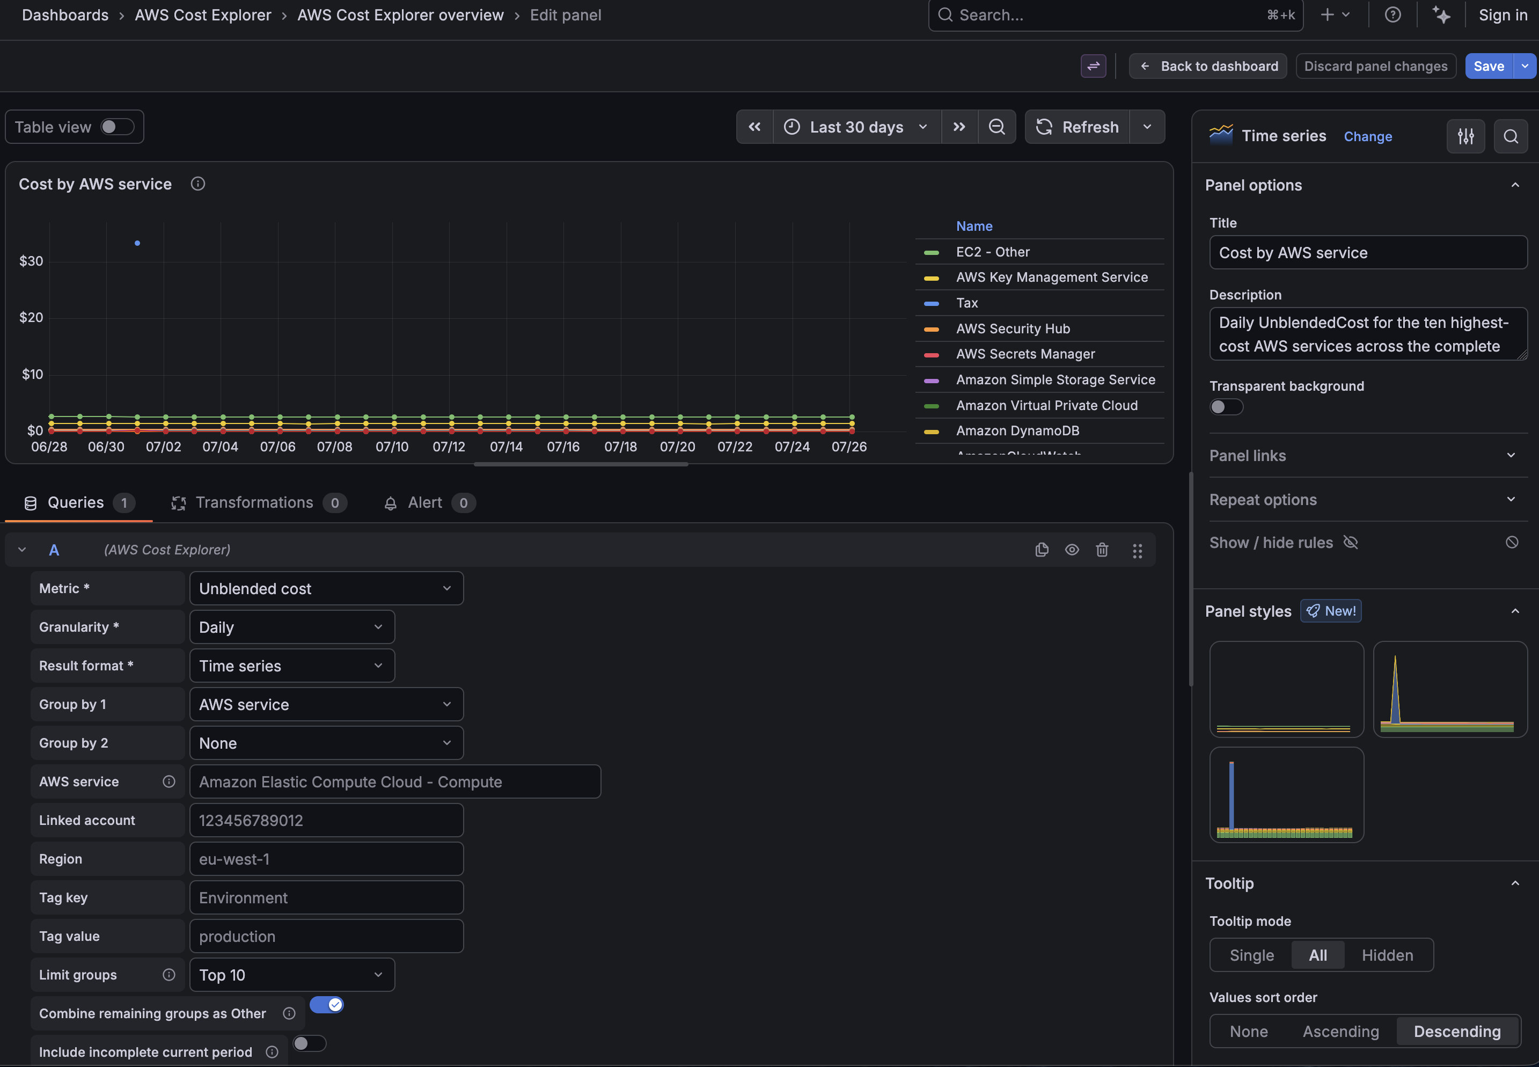1539x1067 pixels.
Task: Open Limit groups Top 10 dropdown
Action: 292,975
